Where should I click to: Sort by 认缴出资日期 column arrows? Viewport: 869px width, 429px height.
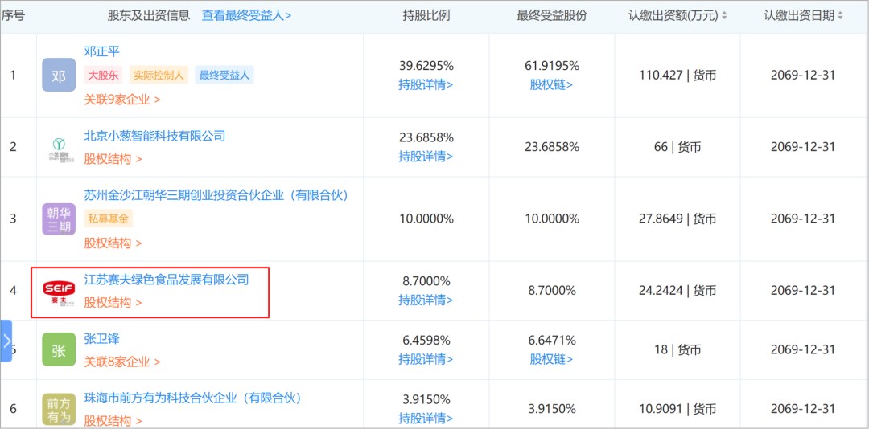pyautogui.click(x=841, y=16)
